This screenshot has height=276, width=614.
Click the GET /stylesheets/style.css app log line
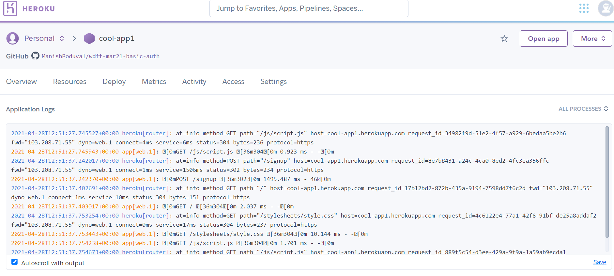[190, 234]
